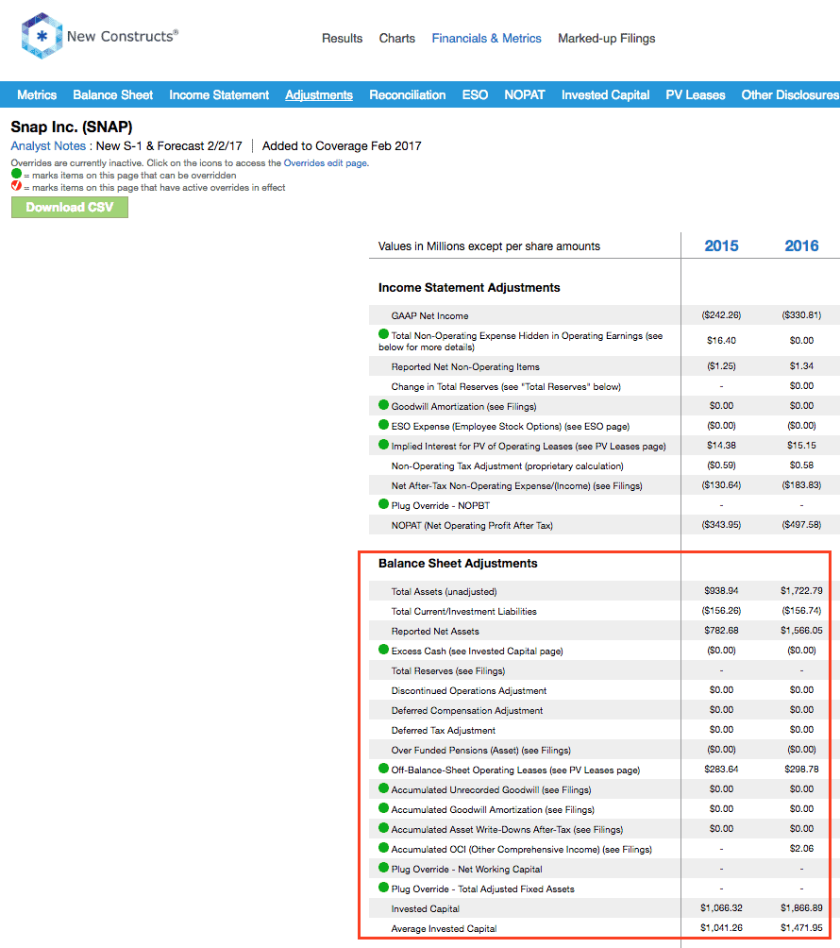Screen dimensions: 840x948
Task: Open the ESO tab
Action: click(x=475, y=95)
